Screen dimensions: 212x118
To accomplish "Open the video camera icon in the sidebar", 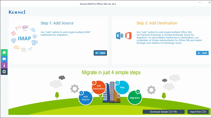I will pos(4,59).
